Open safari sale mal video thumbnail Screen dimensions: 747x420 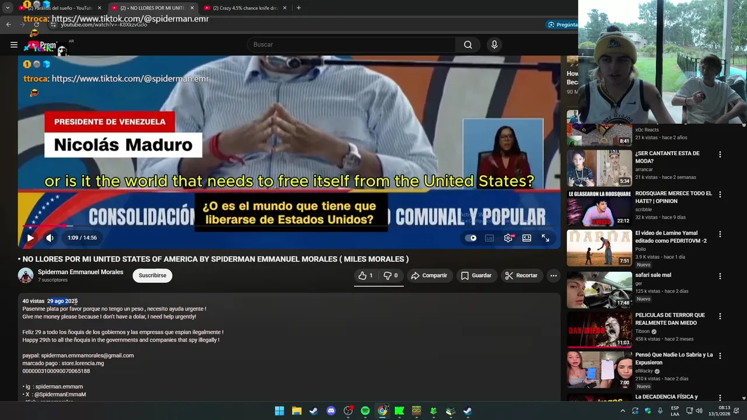click(599, 289)
